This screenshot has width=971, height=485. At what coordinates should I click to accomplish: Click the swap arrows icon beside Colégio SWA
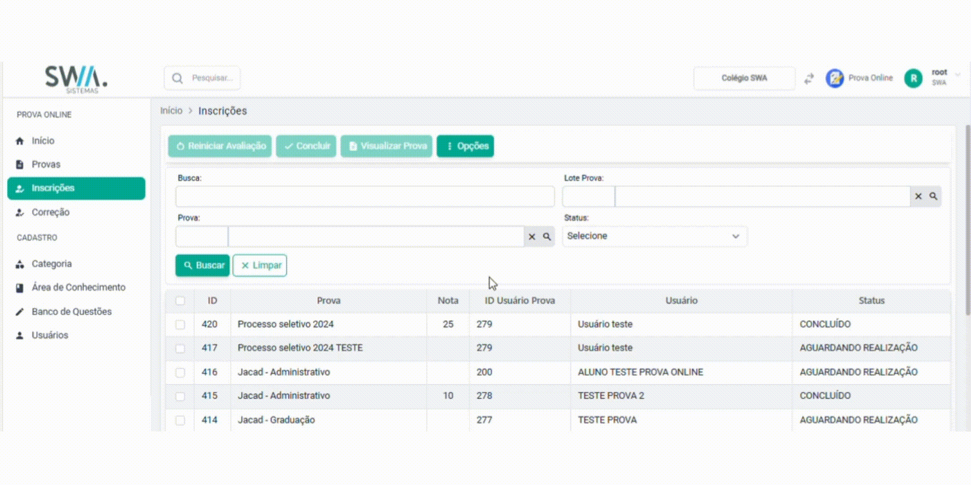coord(809,79)
